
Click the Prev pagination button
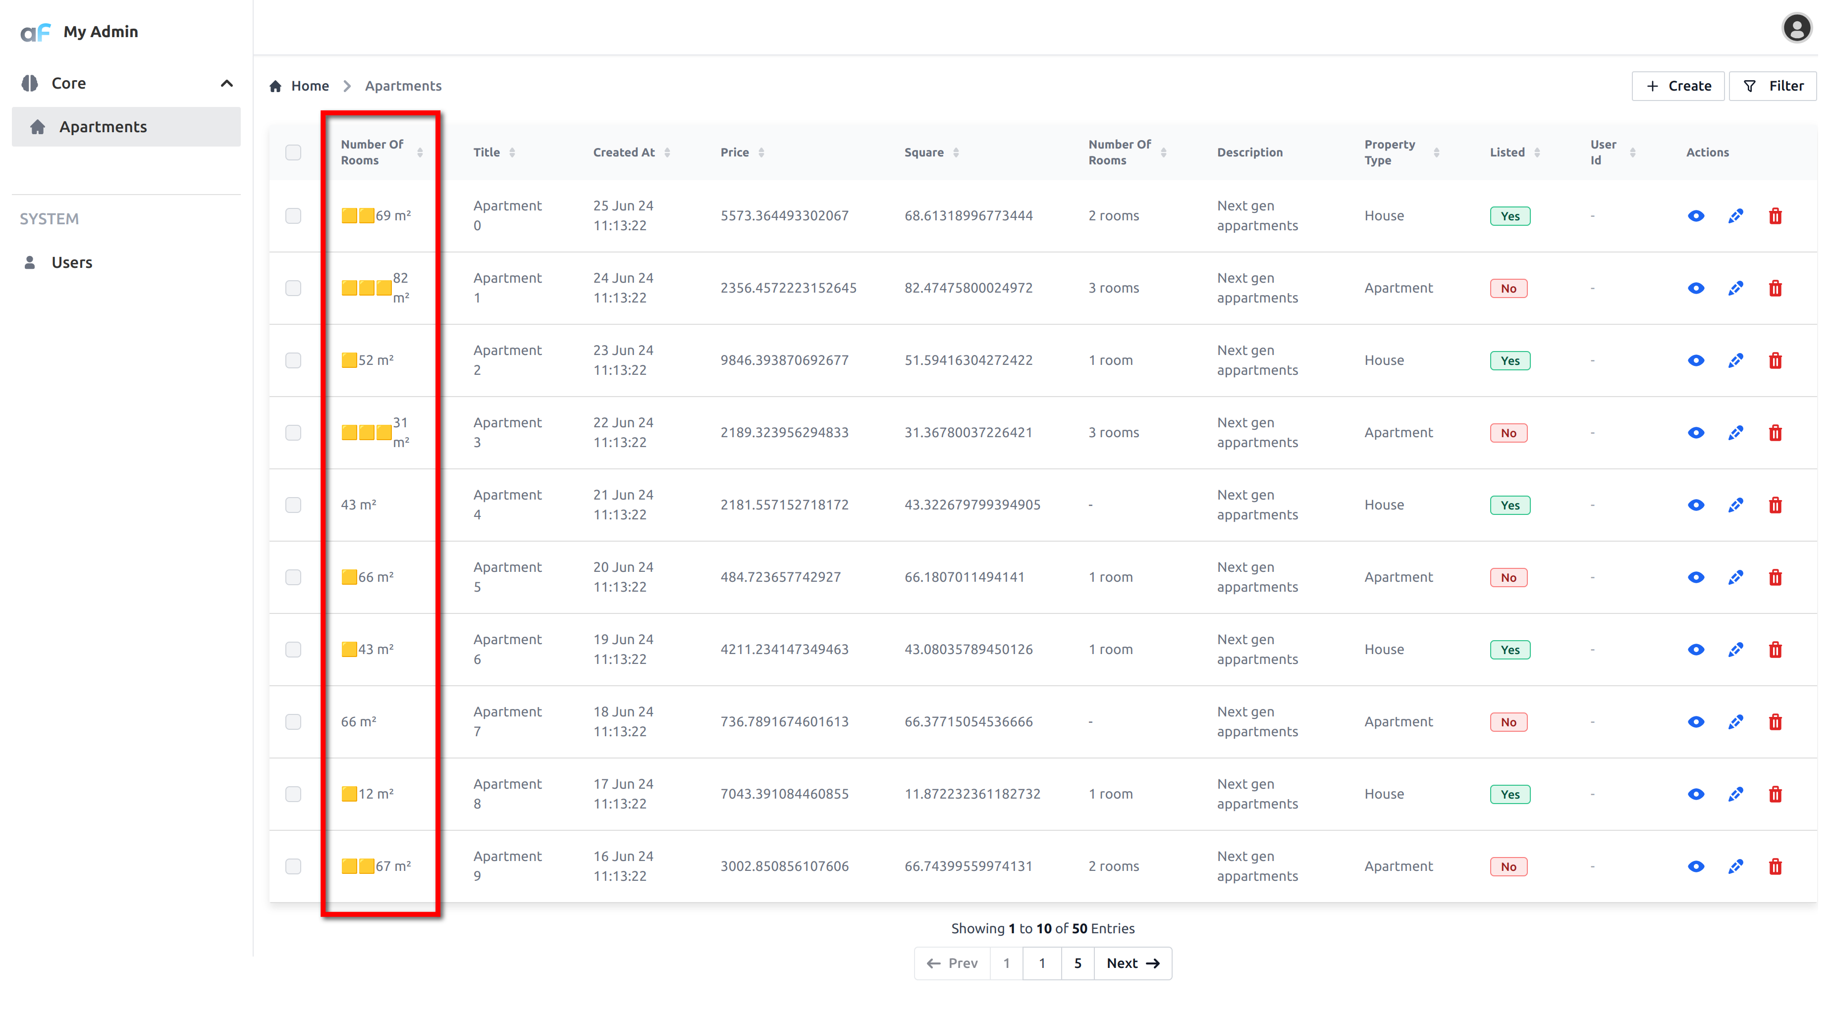(952, 963)
